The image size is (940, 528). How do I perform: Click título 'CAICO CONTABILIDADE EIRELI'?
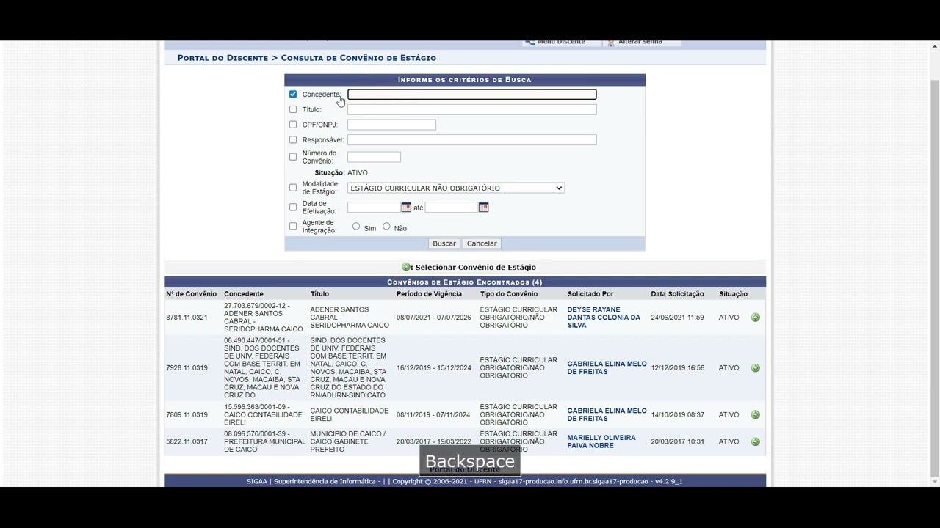click(349, 415)
